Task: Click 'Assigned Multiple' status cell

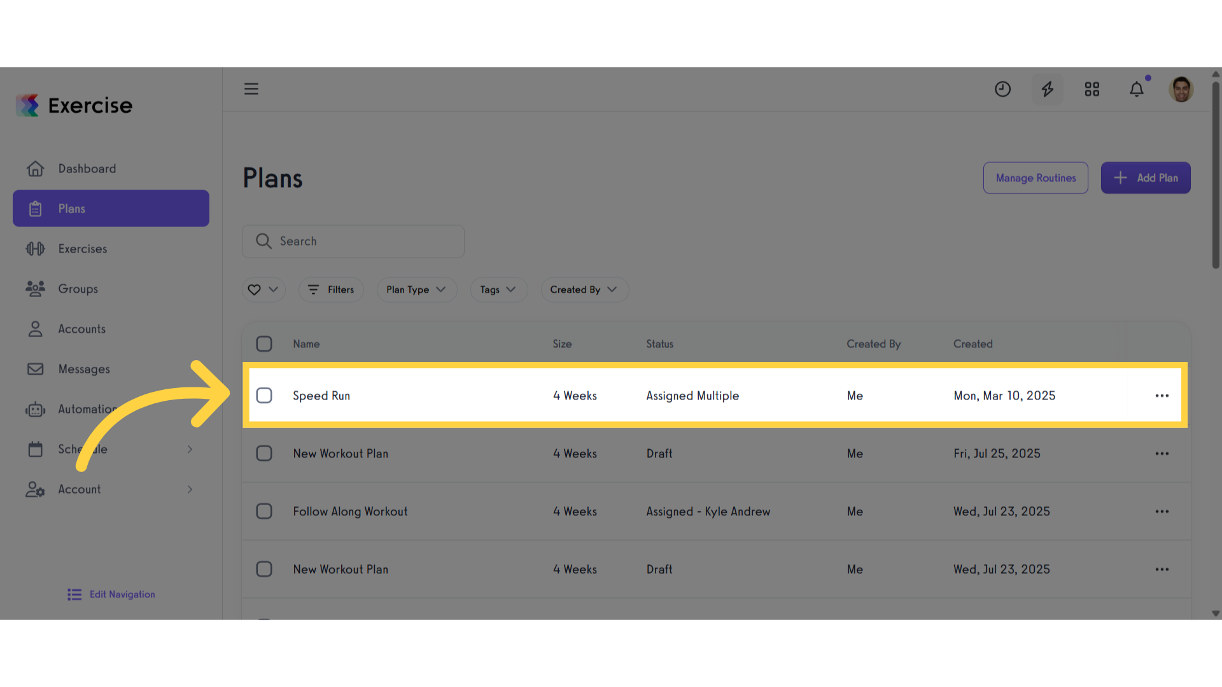Action: click(692, 396)
